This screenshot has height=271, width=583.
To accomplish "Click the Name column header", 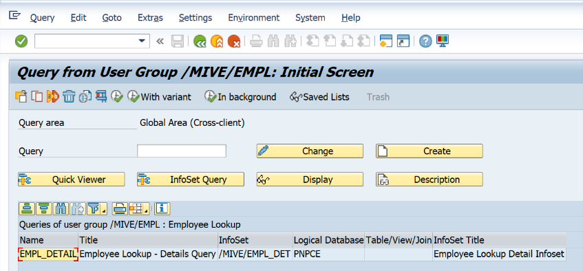I will click(x=48, y=240).
